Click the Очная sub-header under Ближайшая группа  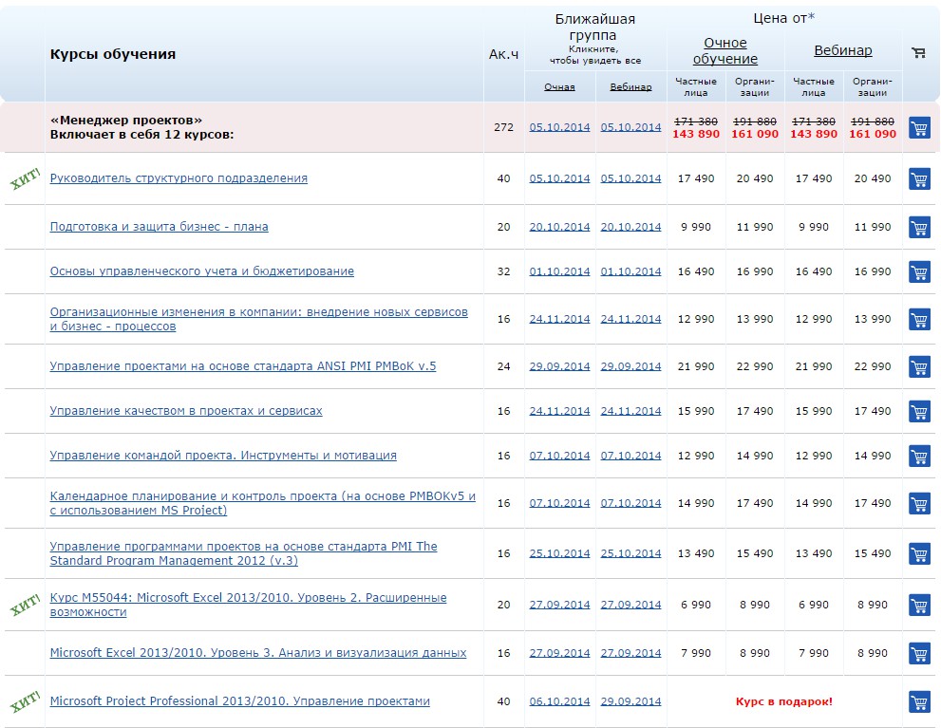(559, 87)
